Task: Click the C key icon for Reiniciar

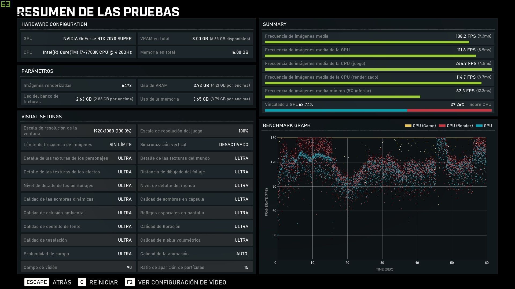Action: pos(82,282)
